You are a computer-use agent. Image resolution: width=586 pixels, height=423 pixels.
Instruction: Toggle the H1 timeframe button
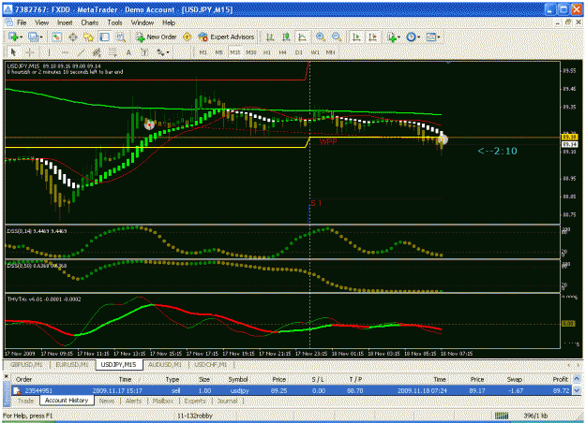[x=267, y=52]
